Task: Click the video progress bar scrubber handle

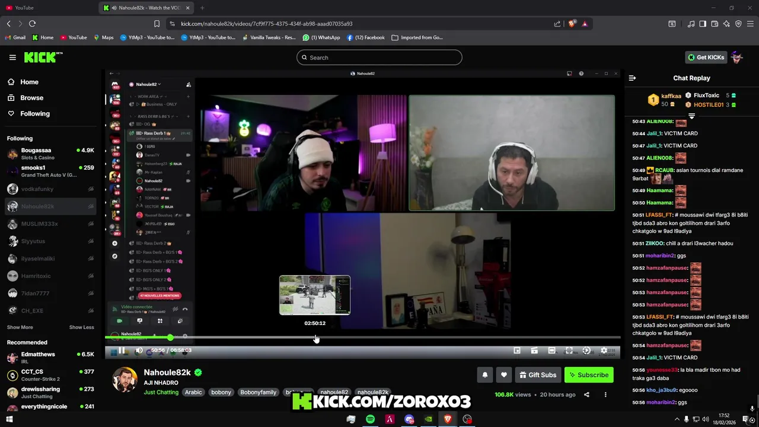Action: pyautogui.click(x=170, y=337)
